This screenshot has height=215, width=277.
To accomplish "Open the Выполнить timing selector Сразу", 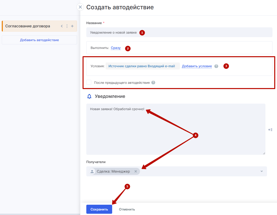I will pos(116,48).
